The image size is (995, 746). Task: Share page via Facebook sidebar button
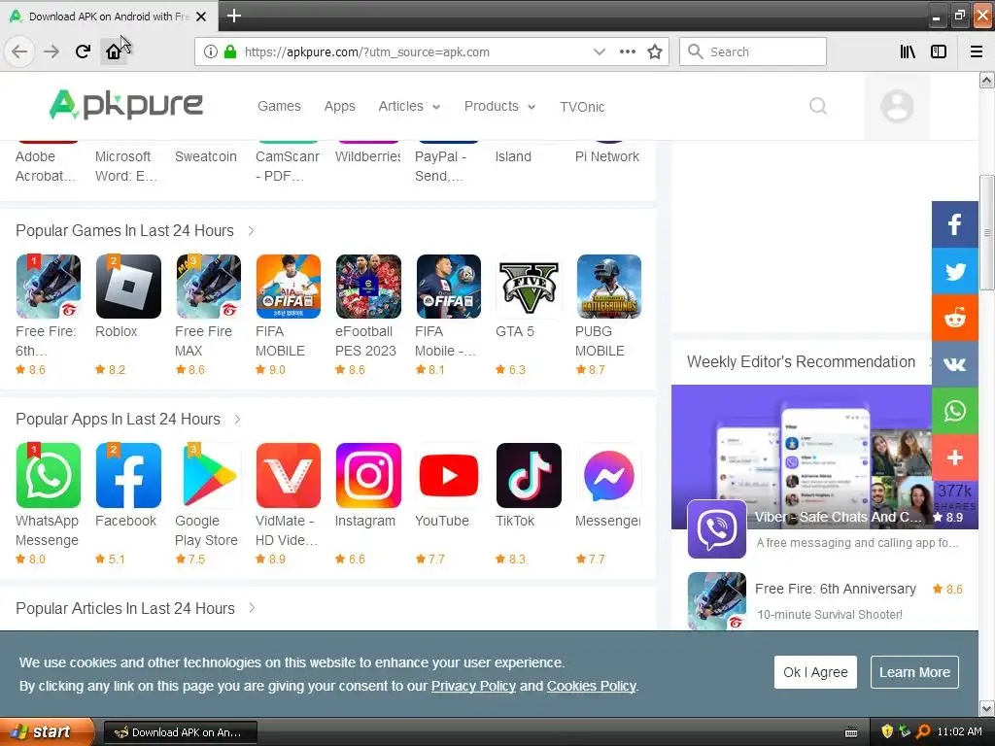pos(955,224)
